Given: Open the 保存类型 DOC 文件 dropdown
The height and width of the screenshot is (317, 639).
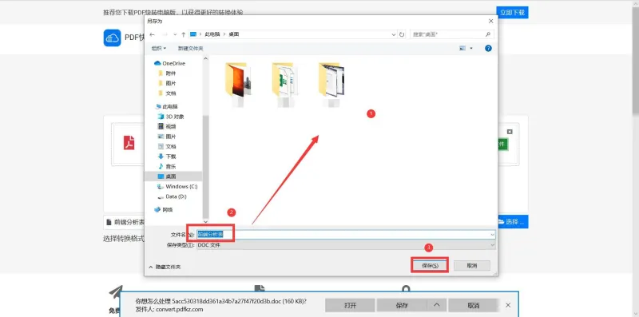Looking at the screenshot, I should click(x=346, y=245).
